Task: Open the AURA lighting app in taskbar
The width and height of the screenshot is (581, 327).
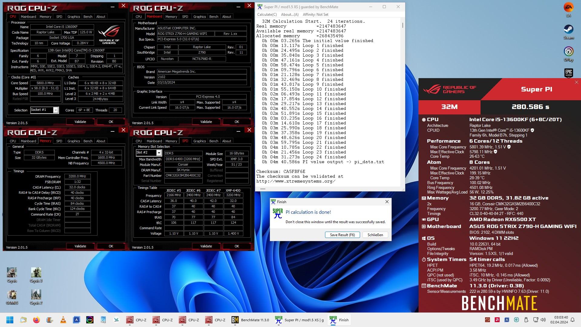Action: click(90, 320)
